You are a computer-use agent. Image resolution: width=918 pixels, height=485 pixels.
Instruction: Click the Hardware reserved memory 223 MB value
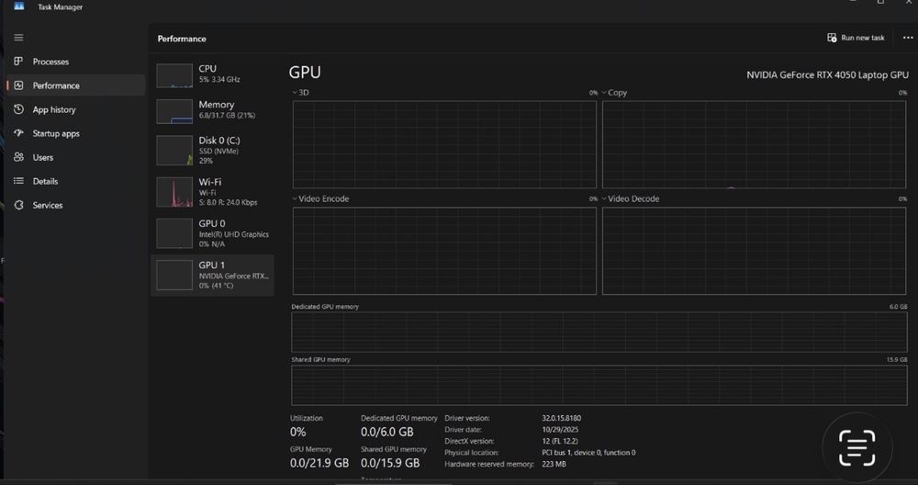(x=554, y=464)
